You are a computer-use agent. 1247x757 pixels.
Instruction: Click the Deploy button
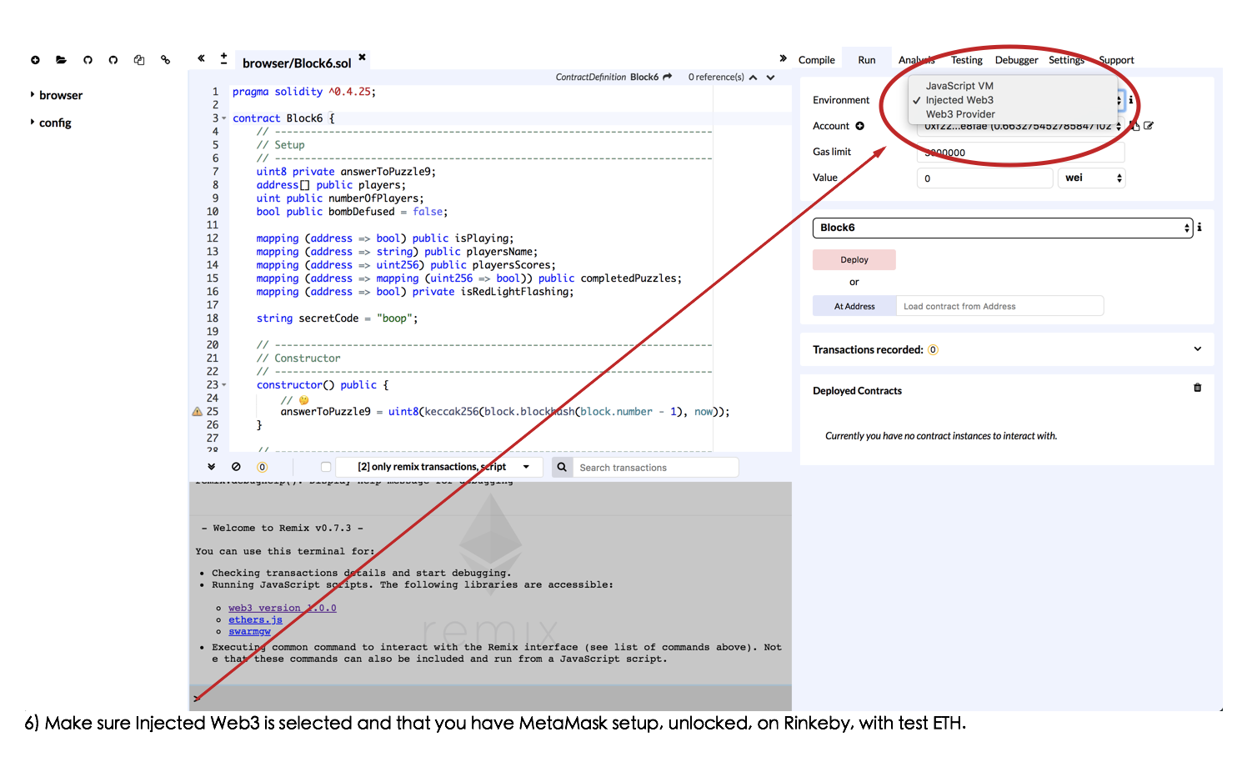tap(854, 259)
